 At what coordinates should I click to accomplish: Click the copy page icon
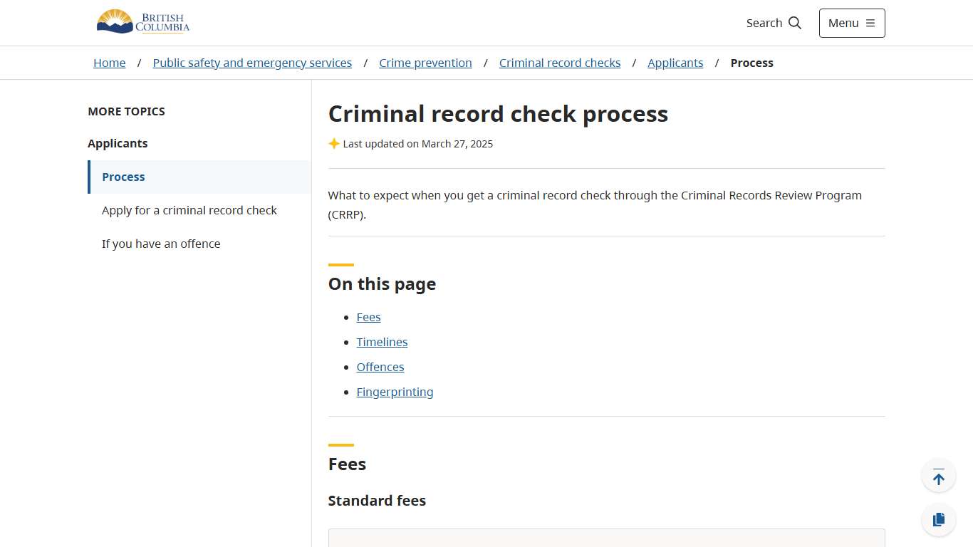pos(938,519)
